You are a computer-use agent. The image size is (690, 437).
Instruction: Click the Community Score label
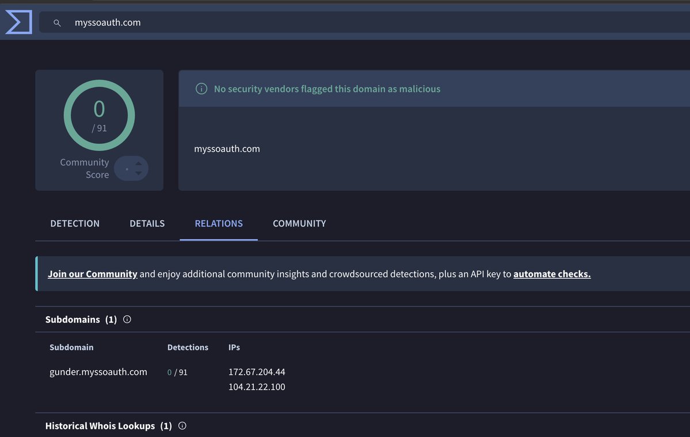point(85,168)
